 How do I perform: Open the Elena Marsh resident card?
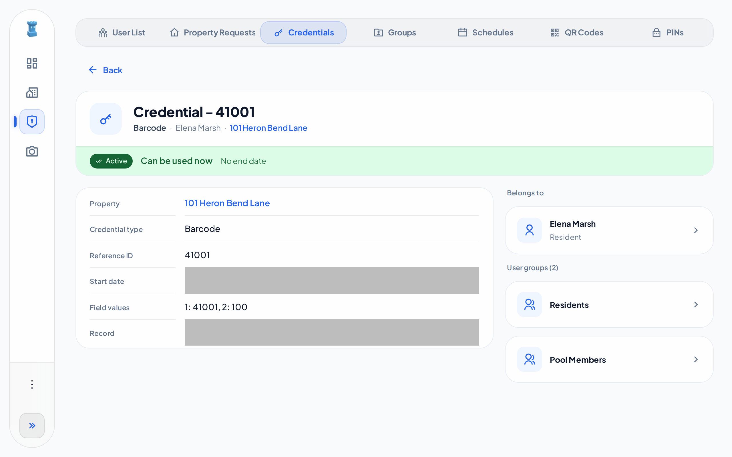609,230
